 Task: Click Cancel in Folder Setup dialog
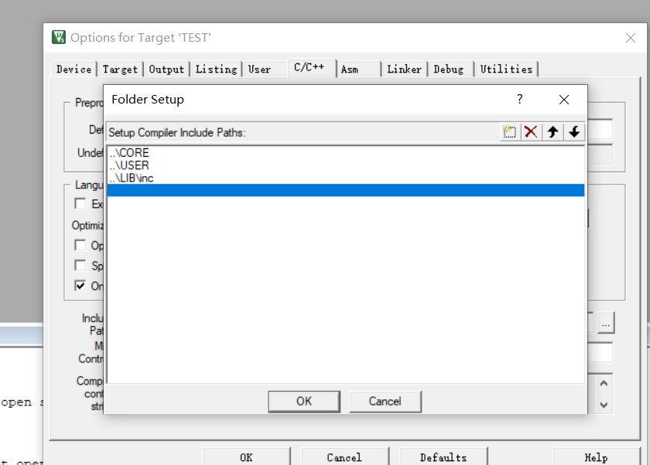(x=385, y=402)
